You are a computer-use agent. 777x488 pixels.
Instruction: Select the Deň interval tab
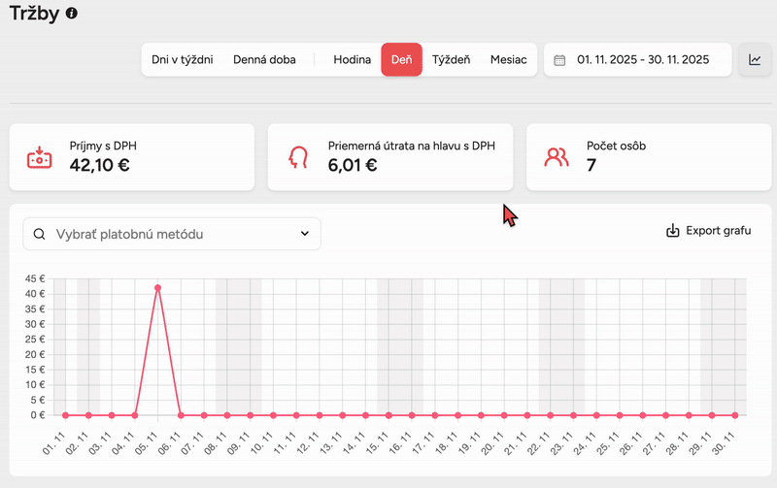coord(401,60)
